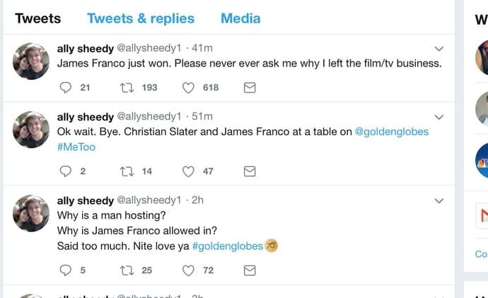The image size is (488, 298).
Task: Retweet the tweet with 25 retweets
Action: click(127, 270)
